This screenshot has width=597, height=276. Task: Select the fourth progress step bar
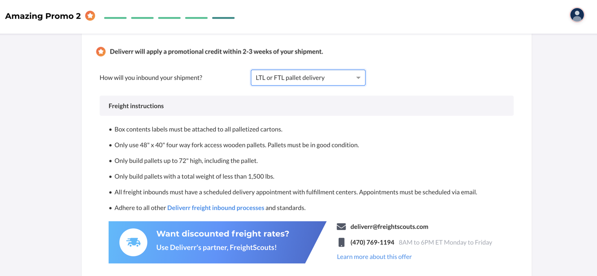[196, 18]
